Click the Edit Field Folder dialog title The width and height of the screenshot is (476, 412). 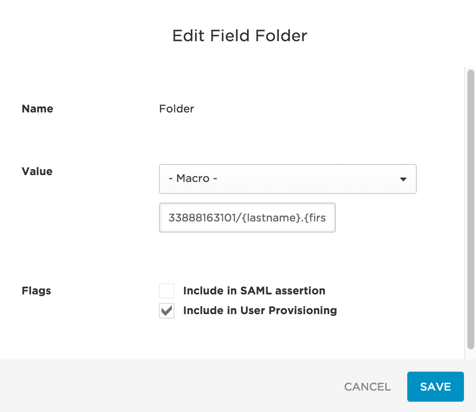click(x=240, y=36)
